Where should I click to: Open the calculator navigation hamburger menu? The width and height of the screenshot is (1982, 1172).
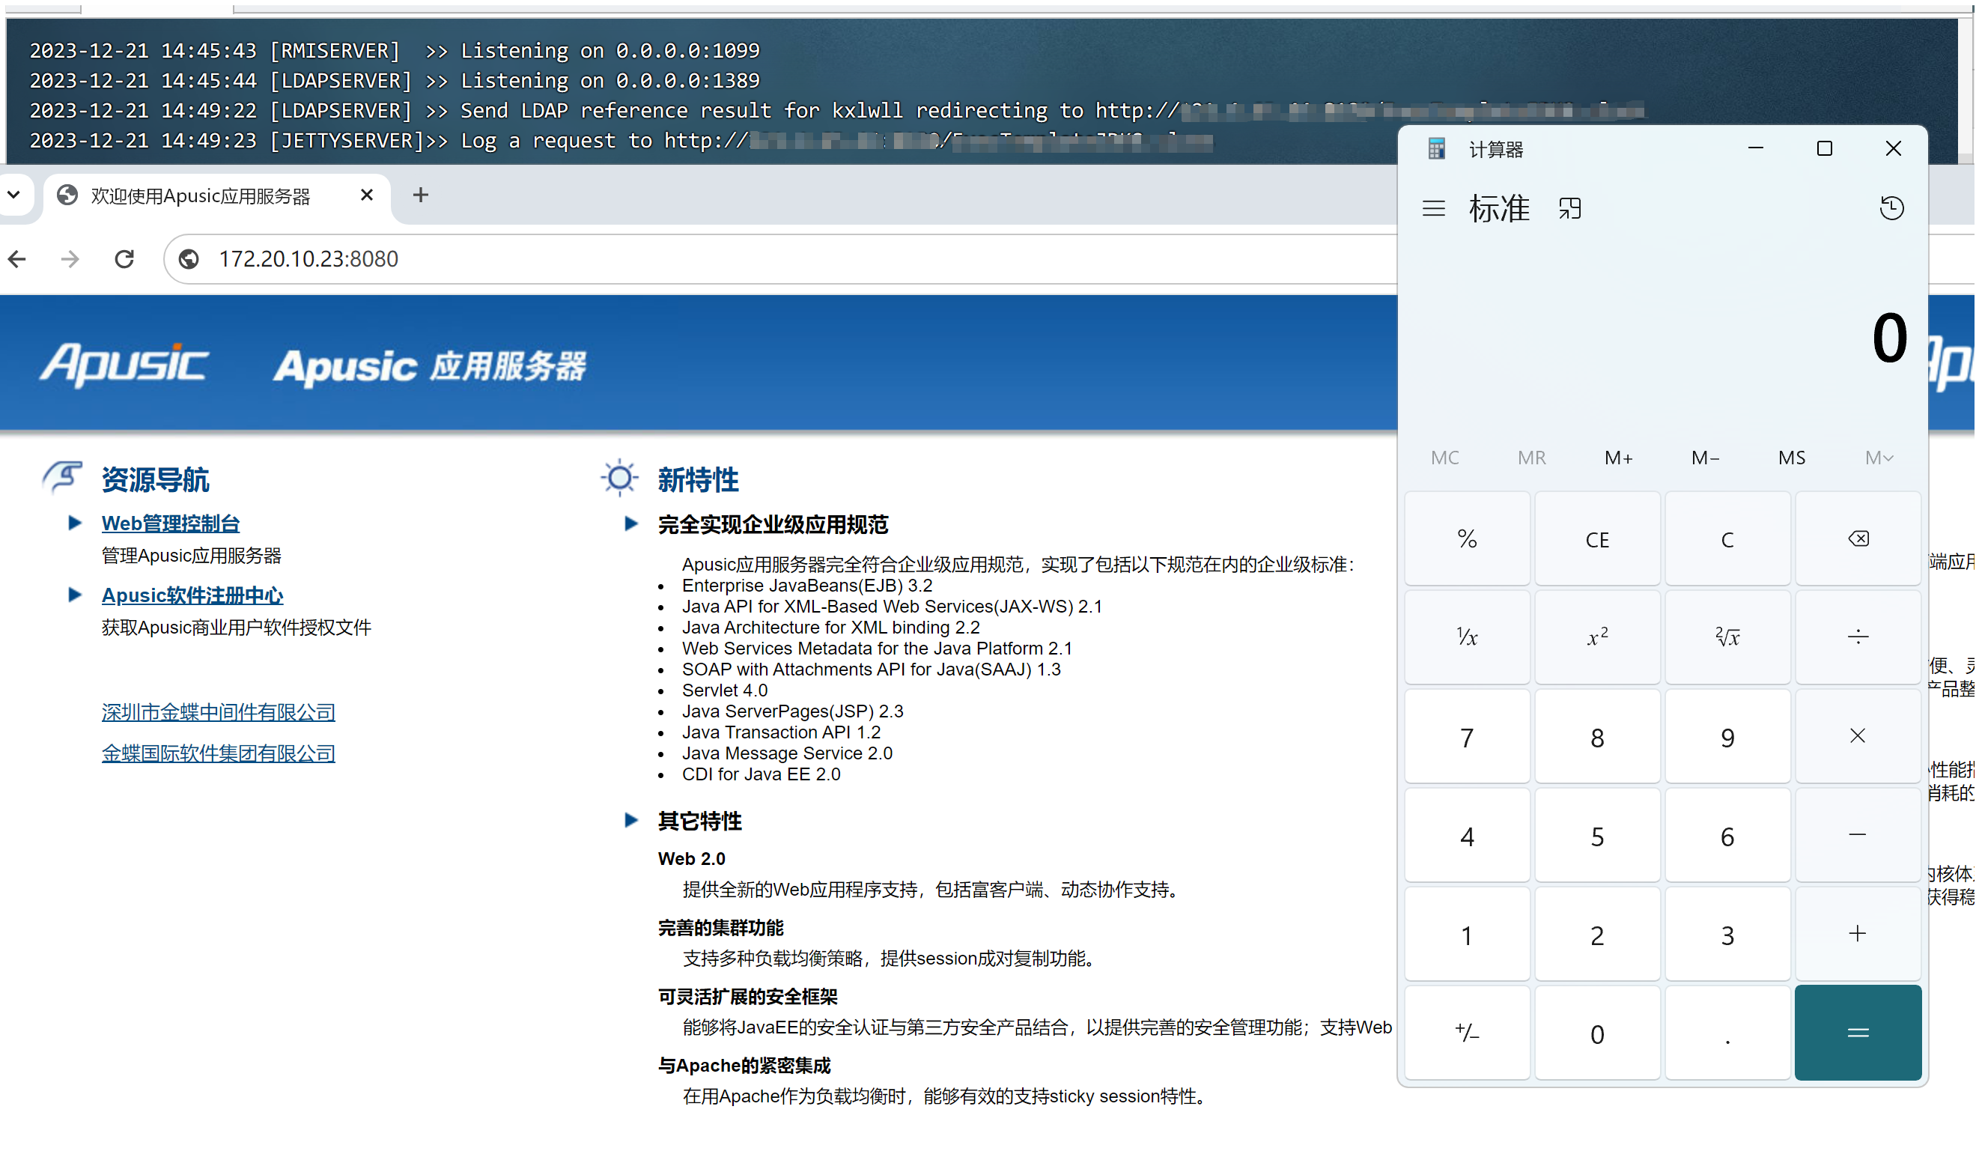pos(1433,208)
